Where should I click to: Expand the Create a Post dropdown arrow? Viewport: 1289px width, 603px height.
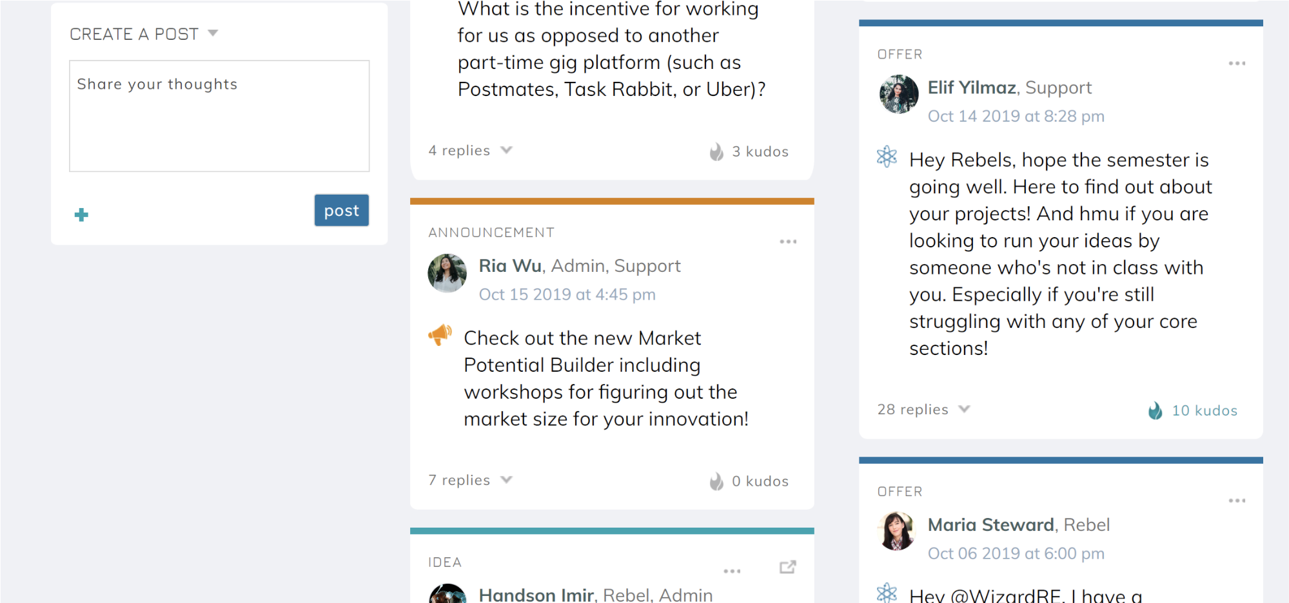pyautogui.click(x=213, y=33)
